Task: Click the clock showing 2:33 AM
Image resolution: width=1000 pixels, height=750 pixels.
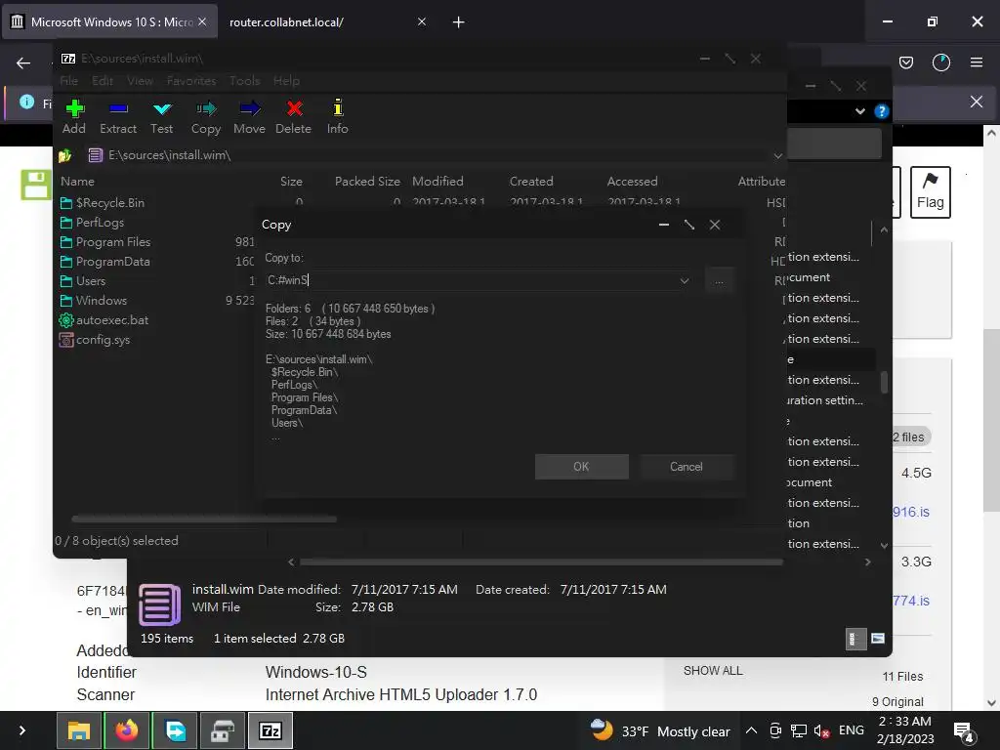Action: tap(904, 722)
